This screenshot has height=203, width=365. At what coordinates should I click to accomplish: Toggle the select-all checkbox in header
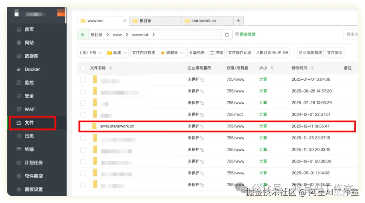coord(83,68)
